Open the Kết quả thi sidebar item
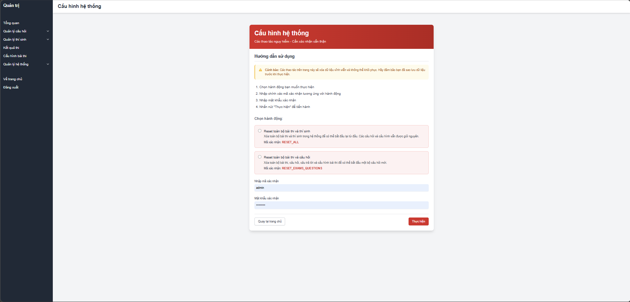 click(11, 48)
